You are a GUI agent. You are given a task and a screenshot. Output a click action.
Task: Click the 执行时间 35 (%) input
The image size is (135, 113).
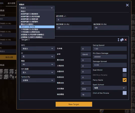pyautogui.click(x=111, y=28)
